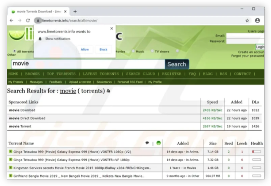Click Forgot your password link
This screenshot has height=186, width=271.
tap(248, 56)
